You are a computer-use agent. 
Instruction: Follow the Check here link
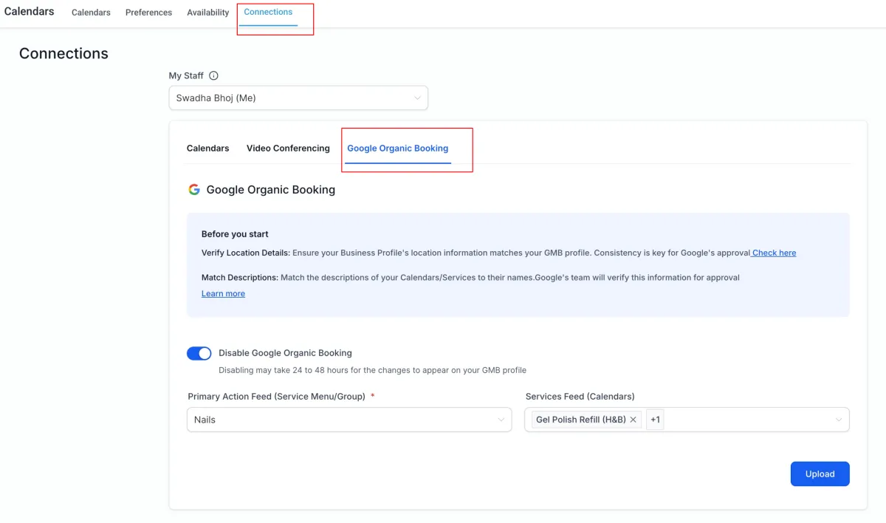point(774,253)
